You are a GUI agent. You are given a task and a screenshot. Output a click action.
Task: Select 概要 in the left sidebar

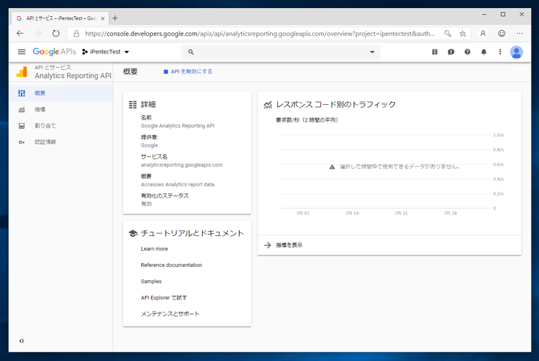[61, 93]
